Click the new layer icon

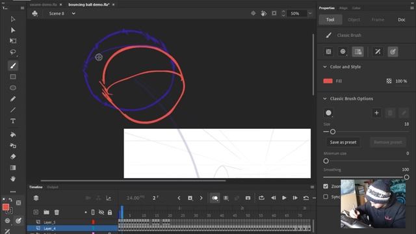(36, 213)
